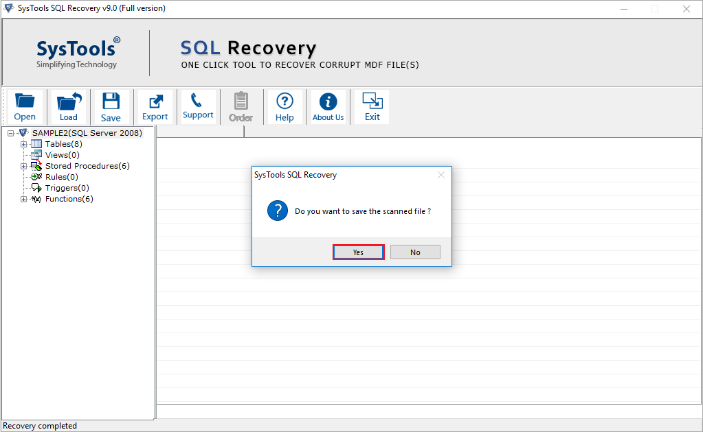
Task: Collapse the SAMPLE2 database node
Action: (x=10, y=133)
